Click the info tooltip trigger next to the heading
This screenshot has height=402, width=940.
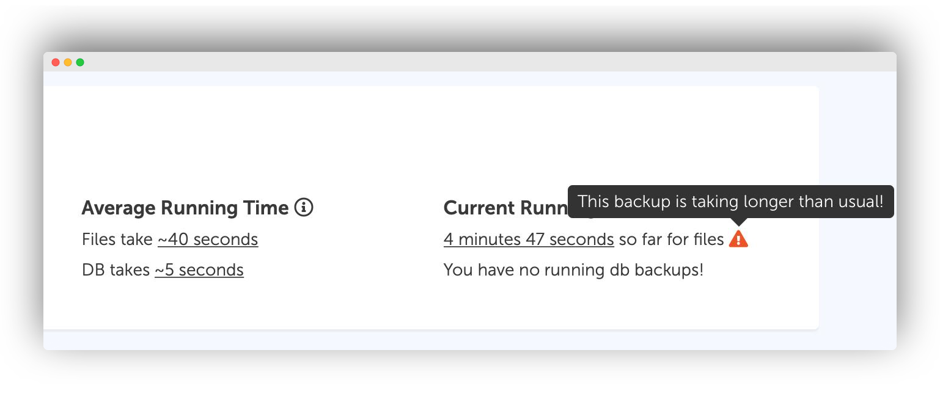(x=304, y=208)
